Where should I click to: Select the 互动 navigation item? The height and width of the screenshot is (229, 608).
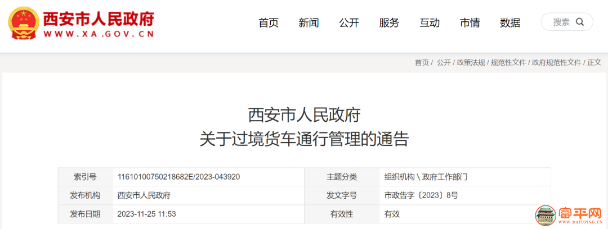(x=430, y=23)
